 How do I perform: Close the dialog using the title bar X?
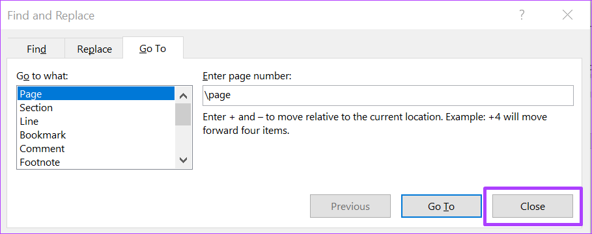(567, 16)
